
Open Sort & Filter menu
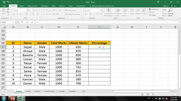point(164,12)
